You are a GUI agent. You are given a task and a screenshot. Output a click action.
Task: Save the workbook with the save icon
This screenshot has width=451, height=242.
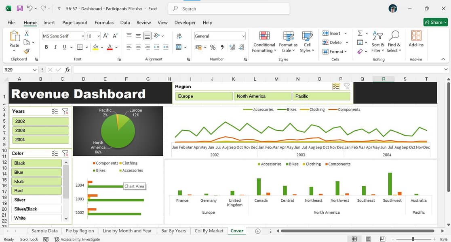(x=19, y=8)
